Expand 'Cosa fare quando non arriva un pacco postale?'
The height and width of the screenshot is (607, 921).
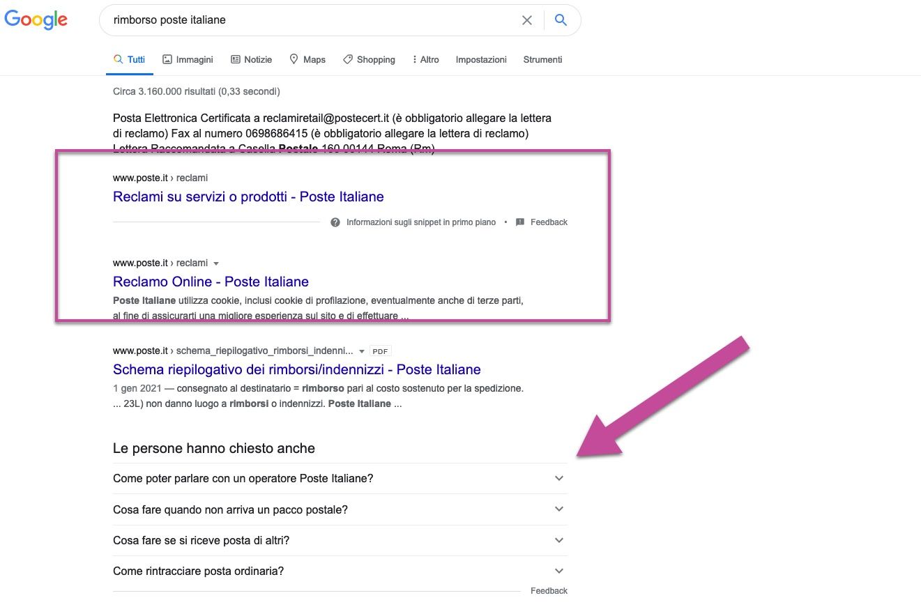pos(340,509)
